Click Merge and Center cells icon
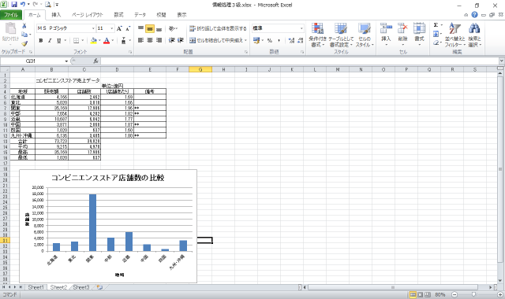Viewport: 505px width, 299px height. (x=218, y=40)
